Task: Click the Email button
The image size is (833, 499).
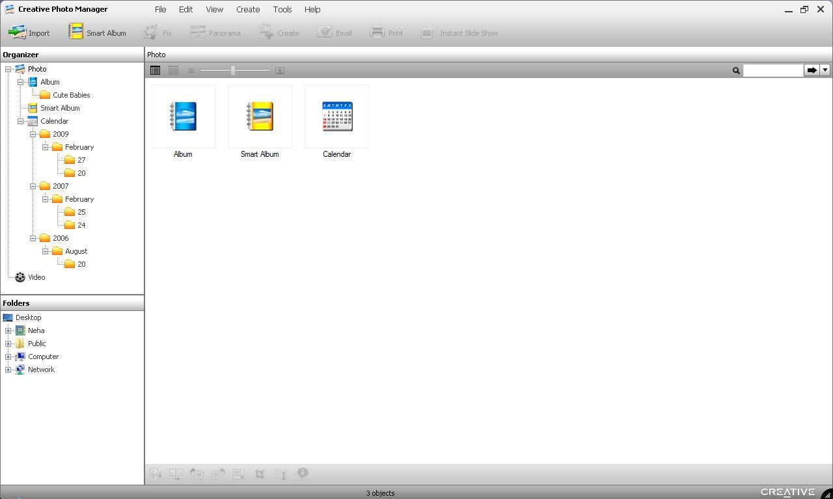Action: coord(335,33)
